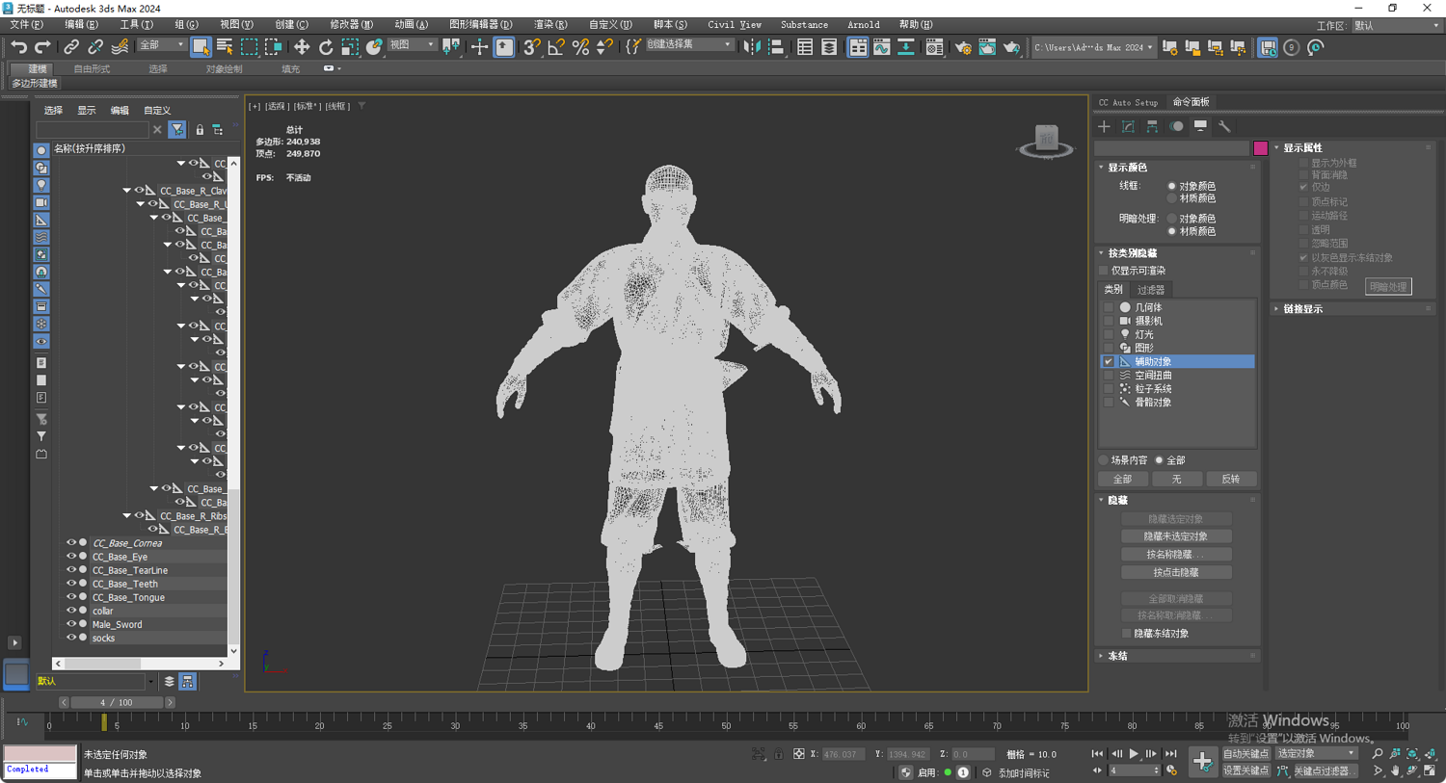The width and height of the screenshot is (1446, 783).
Task: Click the Mirror tool icon
Action: [752, 47]
